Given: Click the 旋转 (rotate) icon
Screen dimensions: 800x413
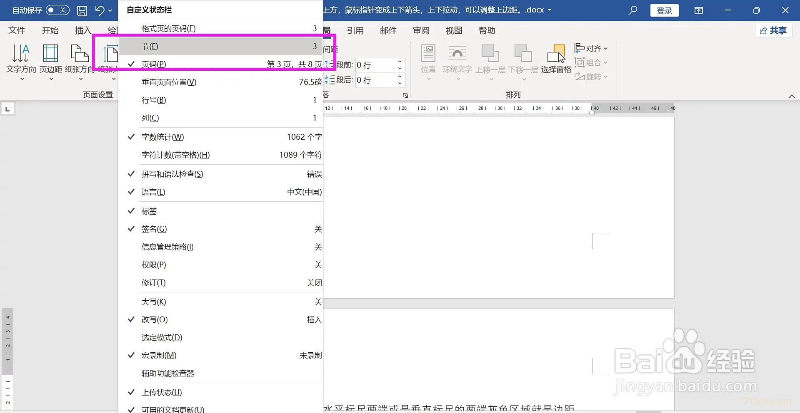Looking at the screenshot, I should point(591,77).
